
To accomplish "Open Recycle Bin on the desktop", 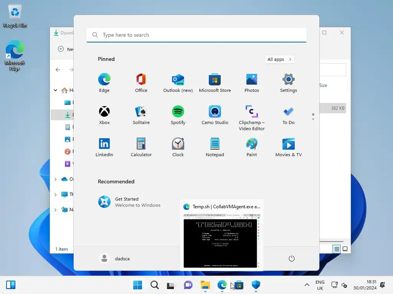I will 15,16.
